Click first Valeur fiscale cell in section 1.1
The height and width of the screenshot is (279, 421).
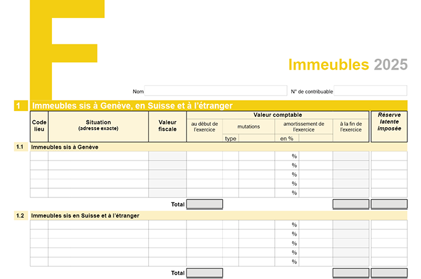click(167, 156)
